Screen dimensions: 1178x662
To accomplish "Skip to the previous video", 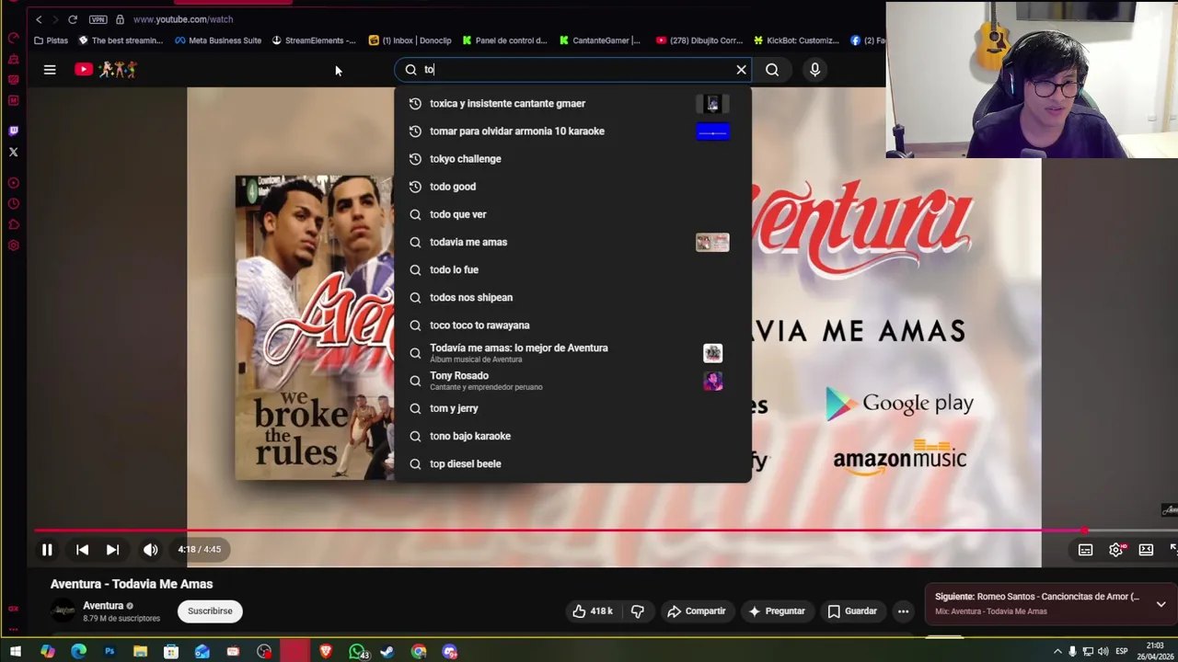I will click(82, 550).
